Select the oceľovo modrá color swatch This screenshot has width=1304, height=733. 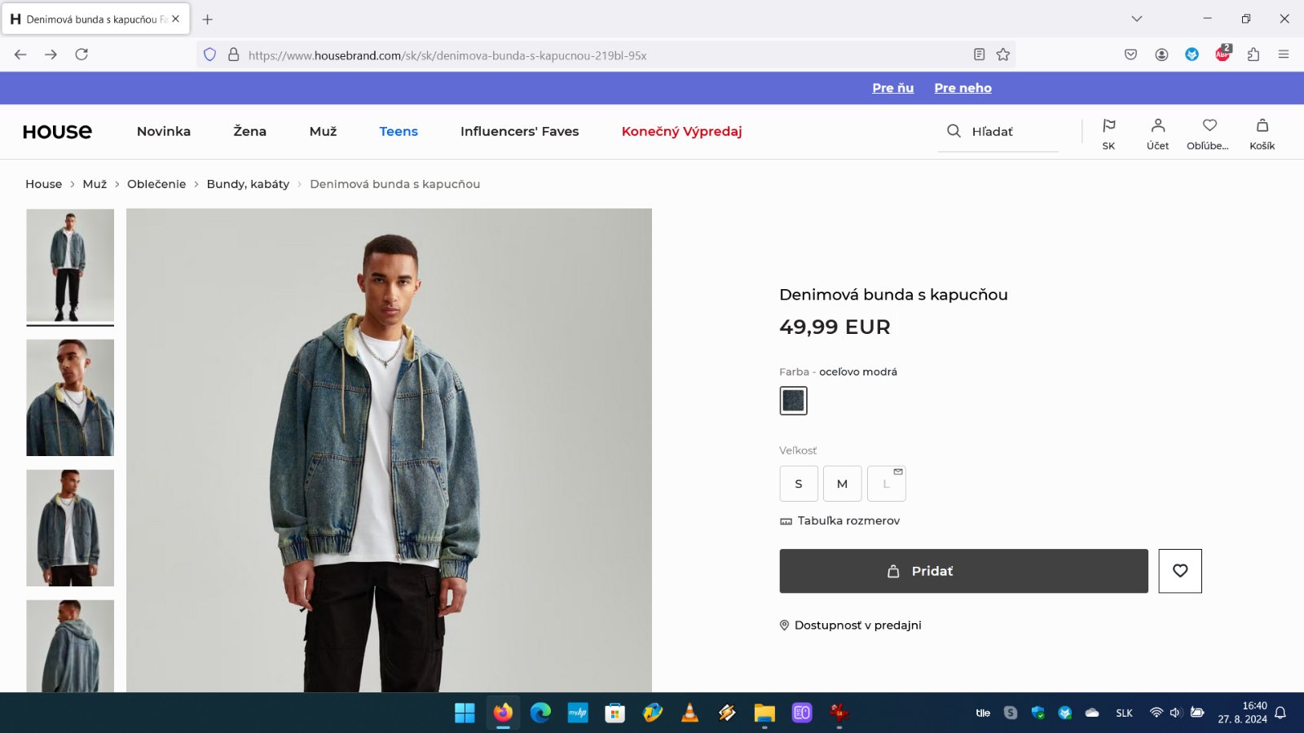pos(793,401)
